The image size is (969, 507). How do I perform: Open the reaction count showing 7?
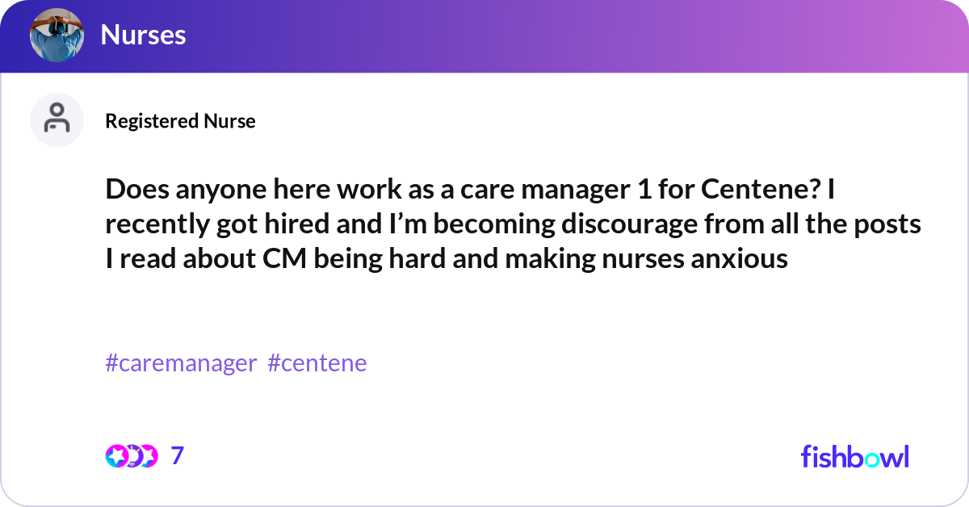pyautogui.click(x=177, y=456)
